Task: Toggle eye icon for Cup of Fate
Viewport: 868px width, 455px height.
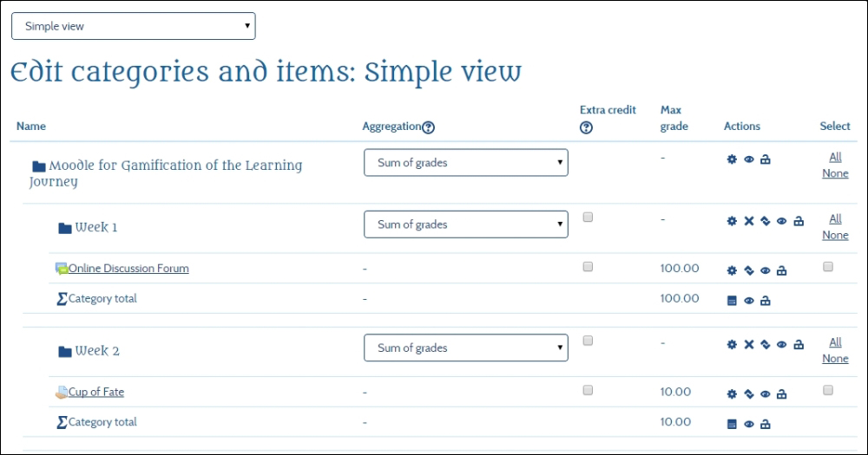Action: pyautogui.click(x=765, y=394)
